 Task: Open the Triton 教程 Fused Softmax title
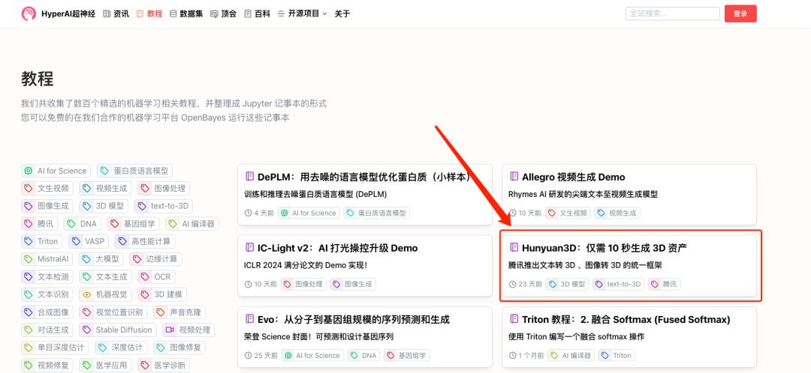(626, 319)
